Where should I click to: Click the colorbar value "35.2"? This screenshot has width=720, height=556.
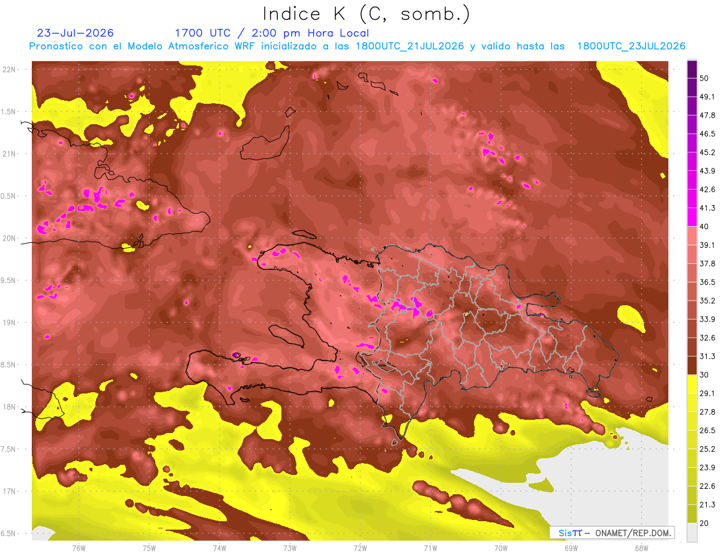click(707, 300)
